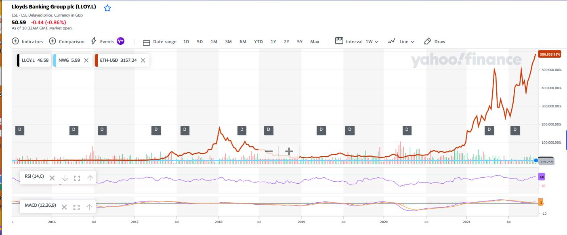Image resolution: width=567 pixels, height=235 pixels.
Task: Click the purple Y+ premium badge
Action: [x=120, y=41]
